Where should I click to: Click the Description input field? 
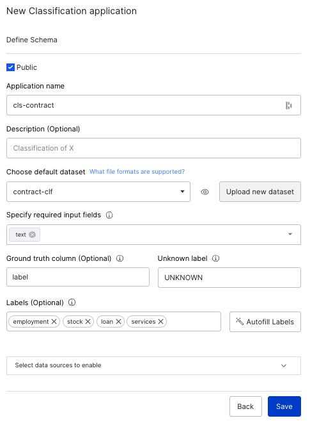tap(153, 148)
